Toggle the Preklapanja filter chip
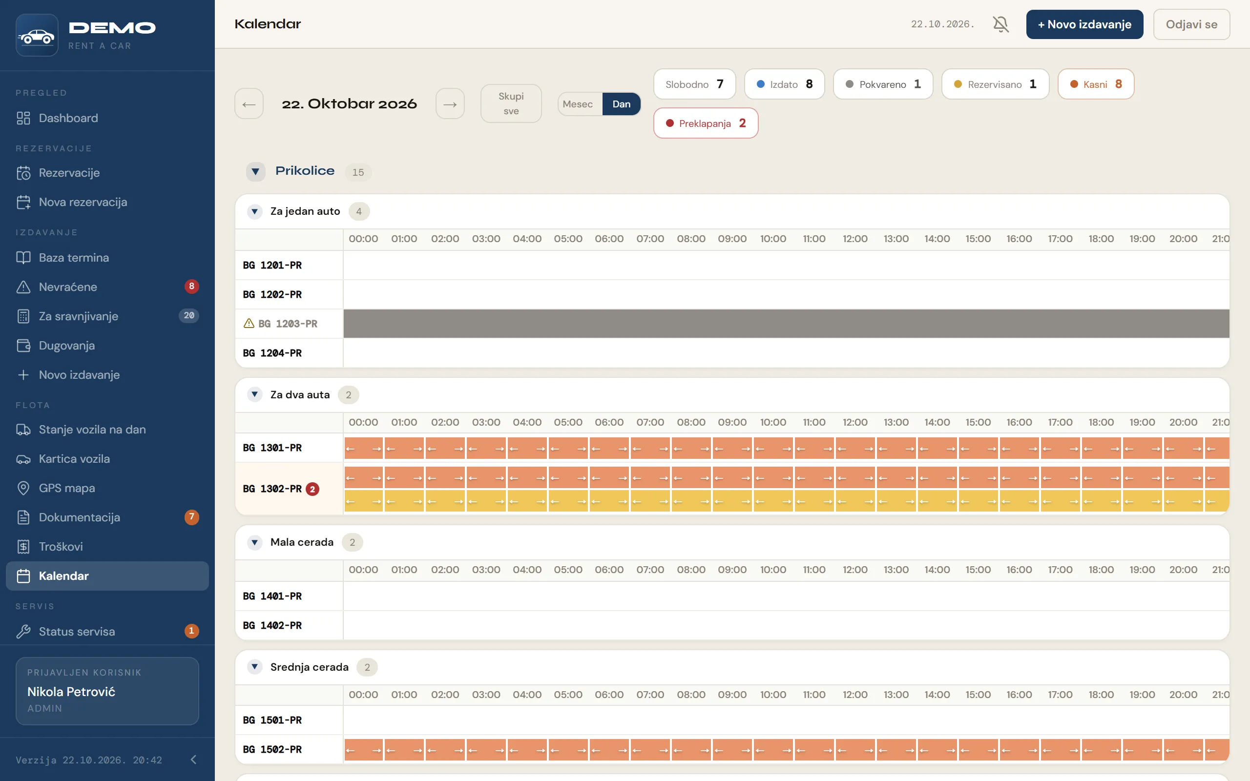1250x781 pixels. click(x=706, y=123)
